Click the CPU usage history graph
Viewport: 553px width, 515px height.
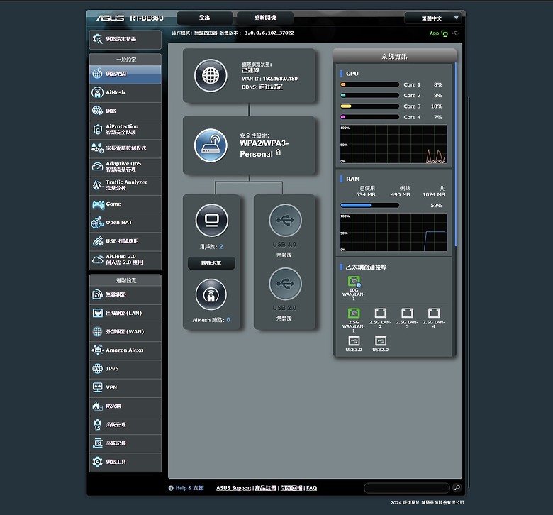click(x=393, y=144)
